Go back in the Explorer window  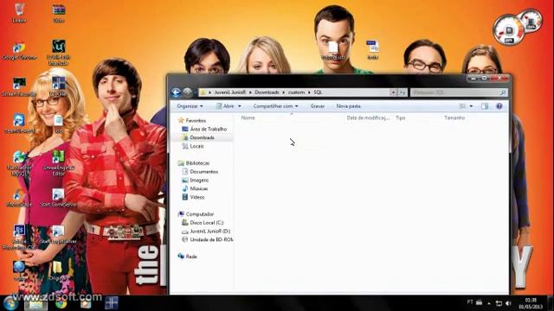point(176,92)
